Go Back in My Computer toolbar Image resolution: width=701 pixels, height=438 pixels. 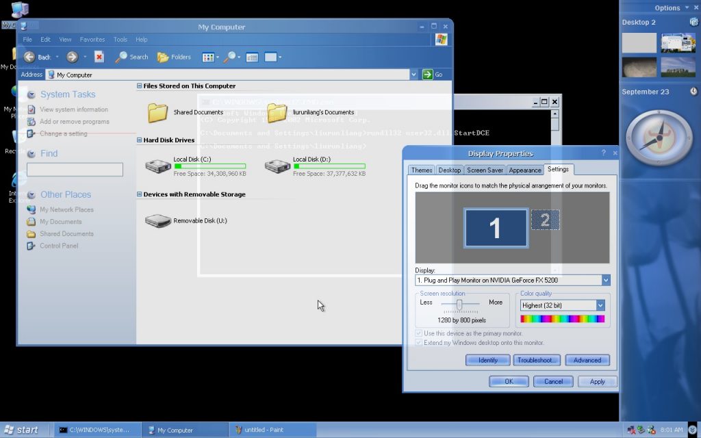(x=38, y=57)
